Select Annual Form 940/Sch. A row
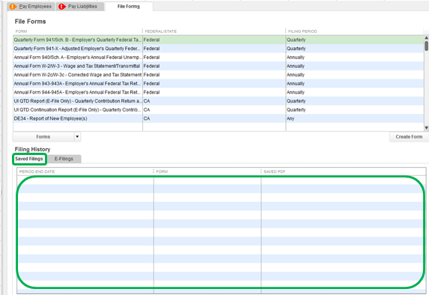 pos(219,58)
